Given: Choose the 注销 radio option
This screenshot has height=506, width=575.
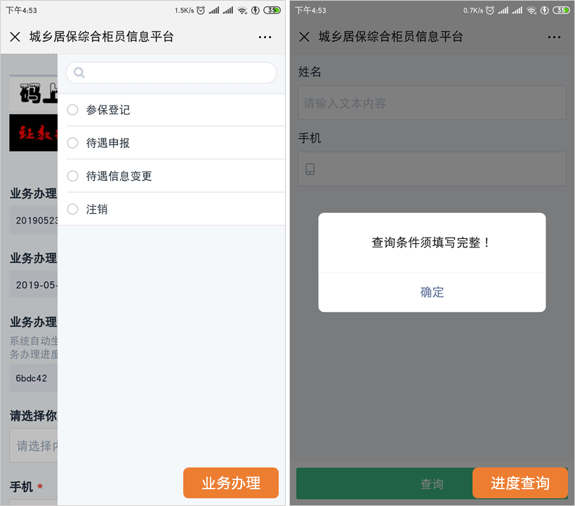Looking at the screenshot, I should coord(72,209).
